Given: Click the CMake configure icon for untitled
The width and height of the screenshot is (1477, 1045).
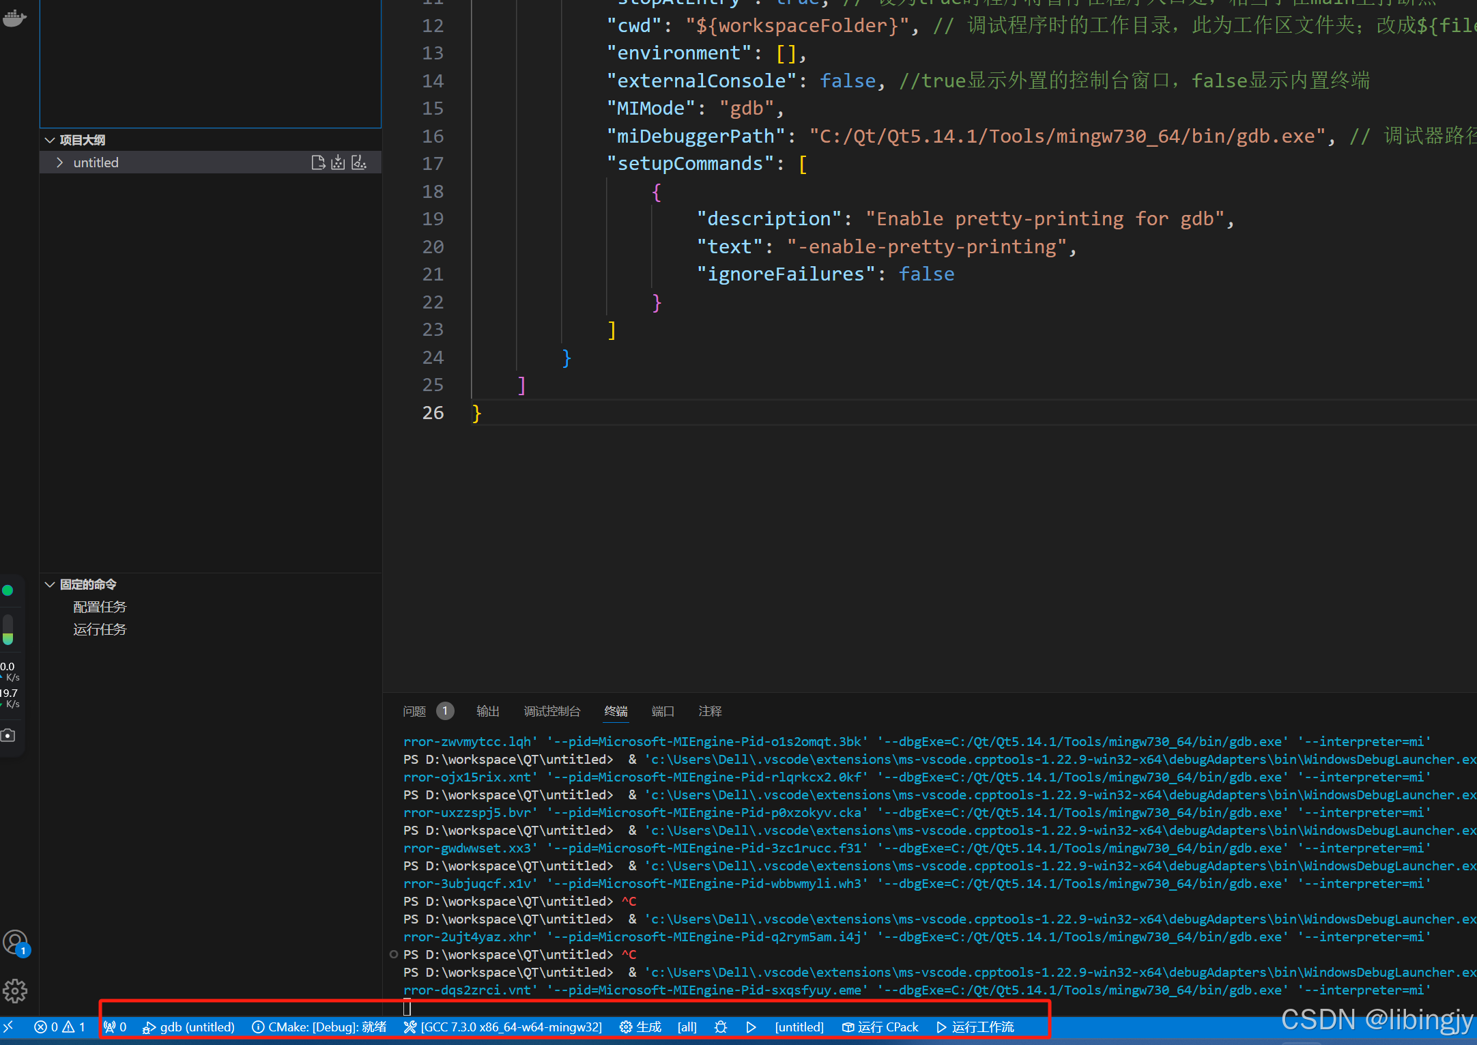Looking at the screenshot, I should 318,162.
